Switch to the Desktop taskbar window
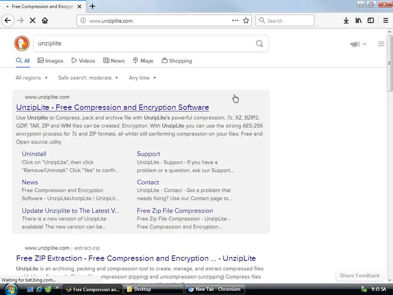393x295 pixels. click(153, 289)
